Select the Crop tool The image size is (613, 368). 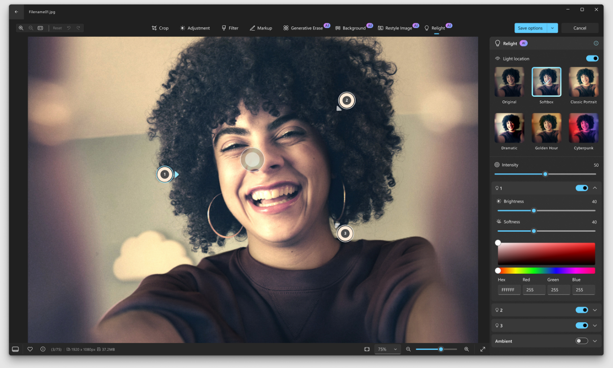[x=160, y=28]
